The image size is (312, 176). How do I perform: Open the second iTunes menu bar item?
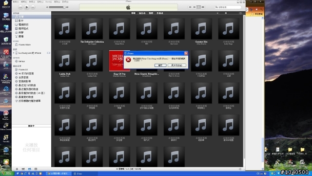[24, 2]
